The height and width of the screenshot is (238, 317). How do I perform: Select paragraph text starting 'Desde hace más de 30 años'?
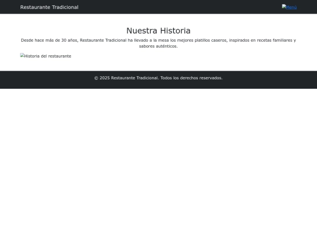[158, 43]
